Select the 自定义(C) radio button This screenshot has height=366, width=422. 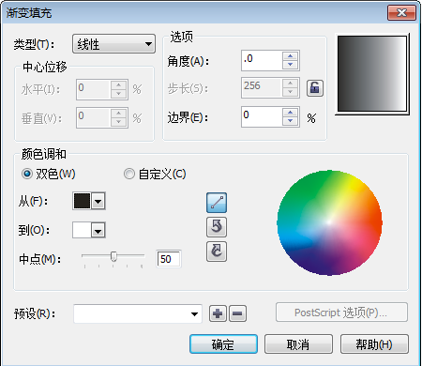129,174
